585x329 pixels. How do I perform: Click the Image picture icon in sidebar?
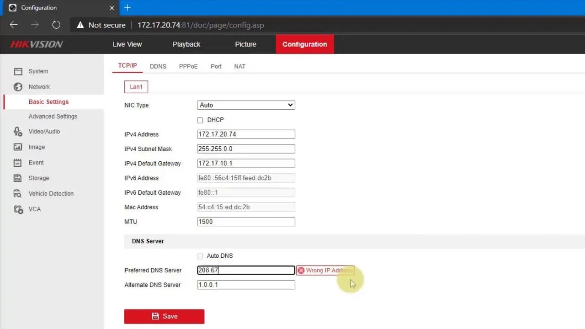pyautogui.click(x=18, y=147)
